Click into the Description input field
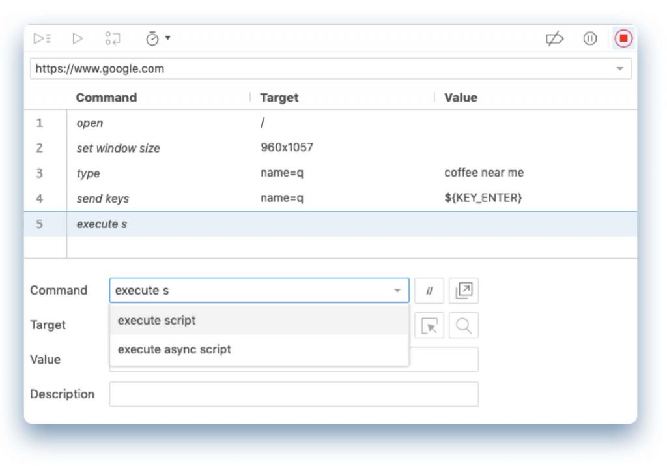 point(294,394)
